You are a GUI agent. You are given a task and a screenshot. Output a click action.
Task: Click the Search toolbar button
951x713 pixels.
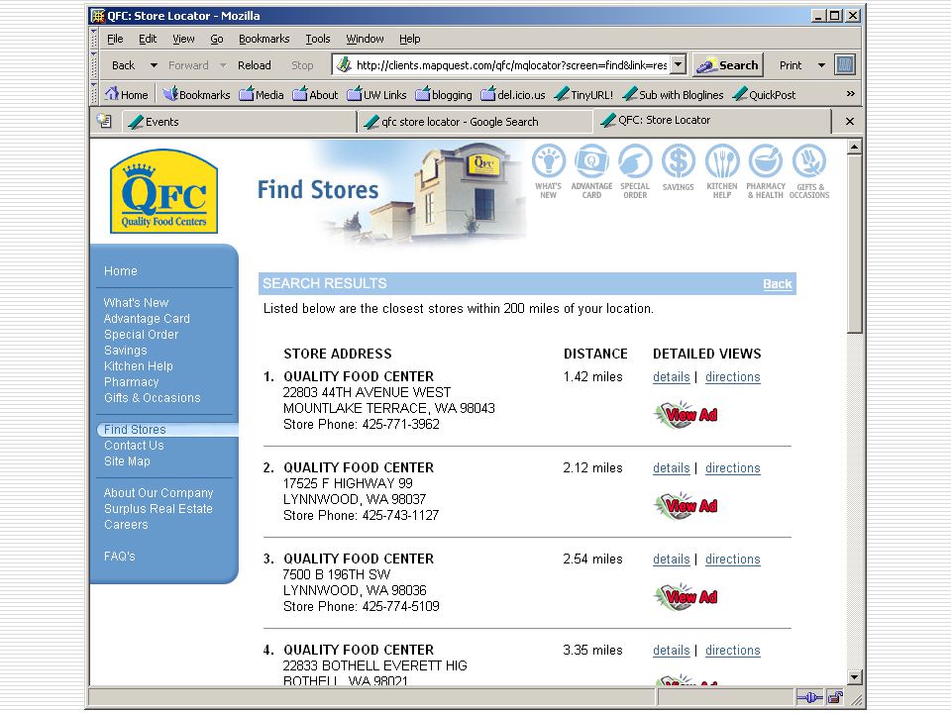727,65
